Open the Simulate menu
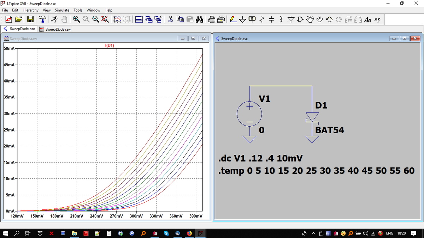Viewport: 424px width, 238px height. (62, 10)
